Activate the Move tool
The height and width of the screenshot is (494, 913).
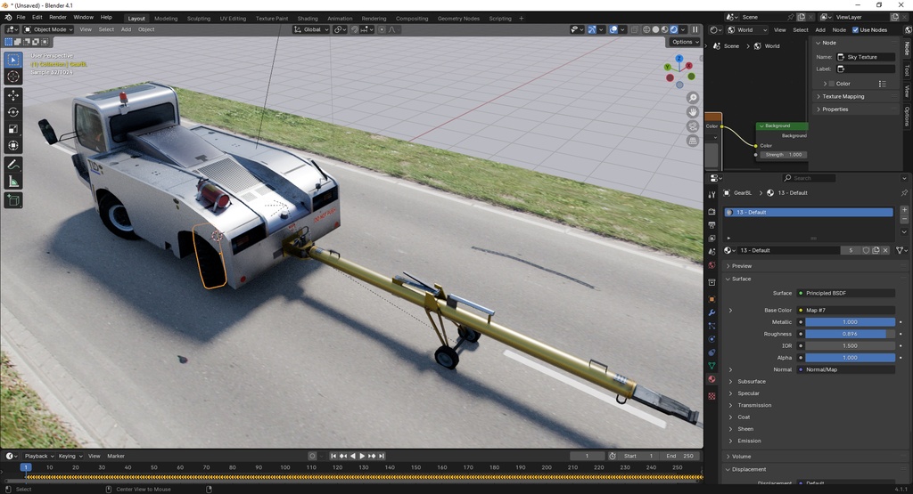[13, 95]
